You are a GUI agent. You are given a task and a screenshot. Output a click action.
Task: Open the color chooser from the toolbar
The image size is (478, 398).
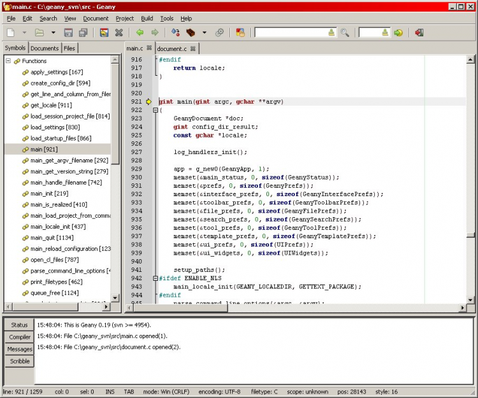click(x=240, y=32)
